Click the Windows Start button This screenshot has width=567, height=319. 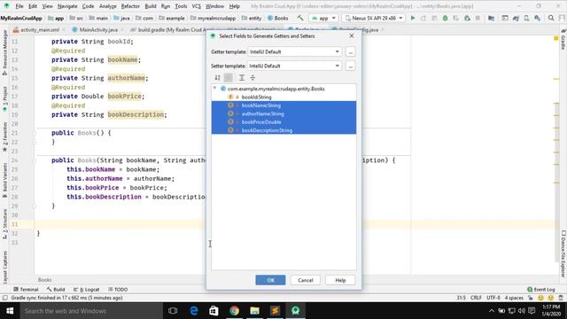pos(10,311)
